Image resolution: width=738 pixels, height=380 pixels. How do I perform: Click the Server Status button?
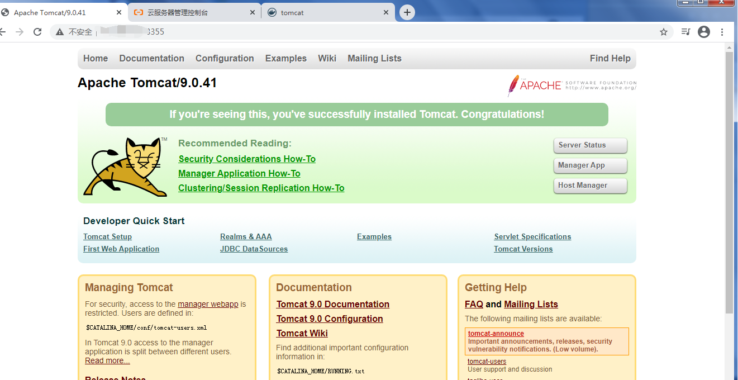tap(591, 145)
